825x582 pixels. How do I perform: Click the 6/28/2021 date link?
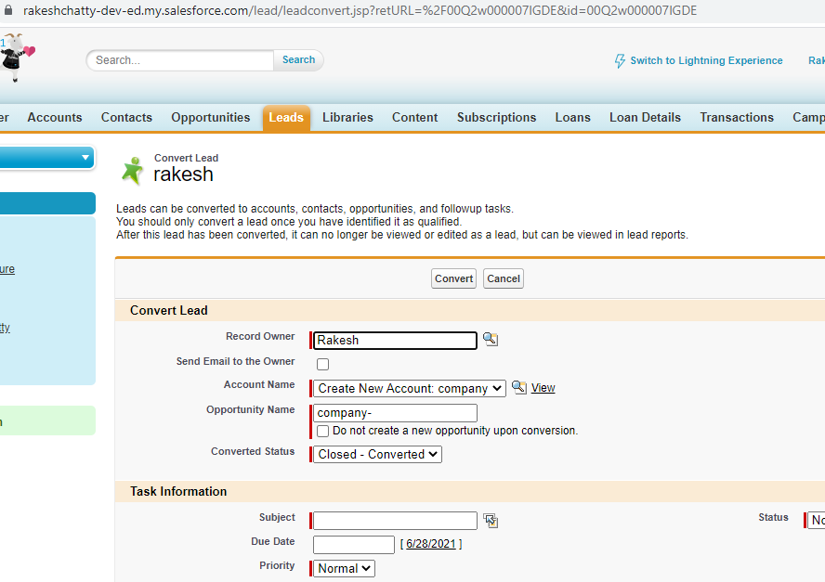coord(431,544)
